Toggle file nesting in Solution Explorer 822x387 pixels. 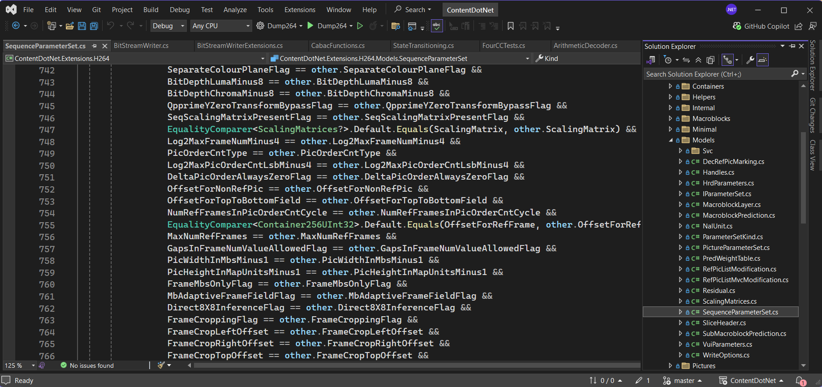(727, 60)
